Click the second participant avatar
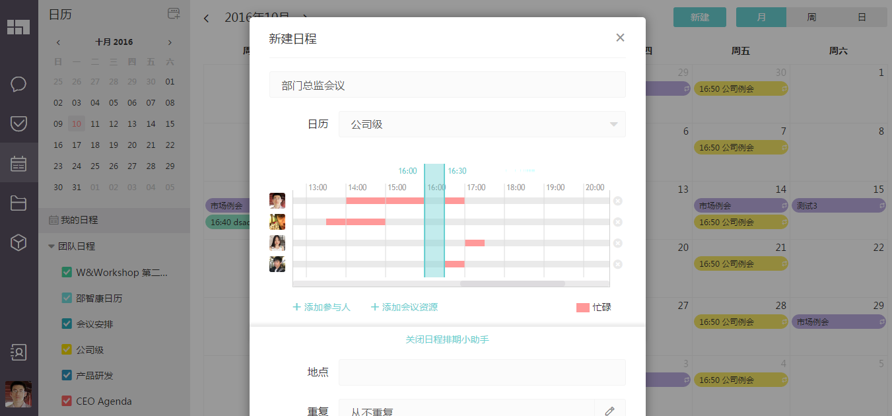This screenshot has height=416, width=892. point(277,222)
